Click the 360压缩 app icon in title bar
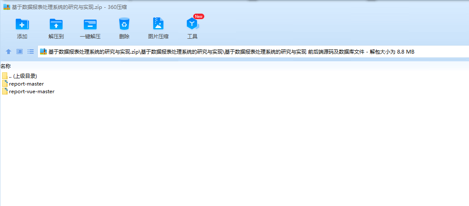The image size is (469, 206). point(6,7)
